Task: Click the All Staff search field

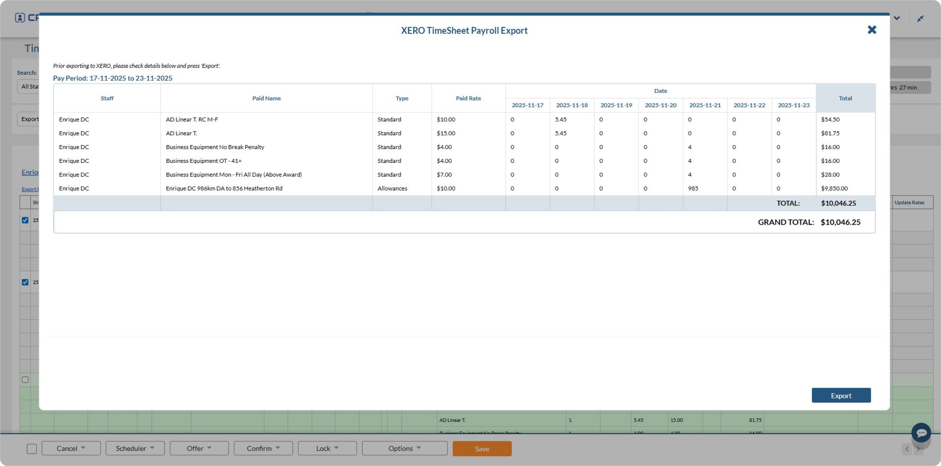Action: coord(28,87)
